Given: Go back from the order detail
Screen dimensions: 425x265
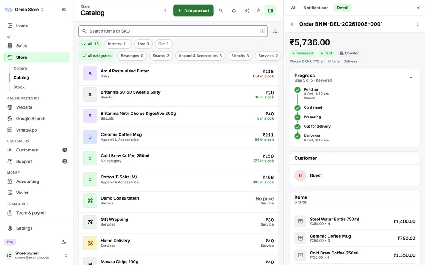Looking at the screenshot, I should pos(292,24).
